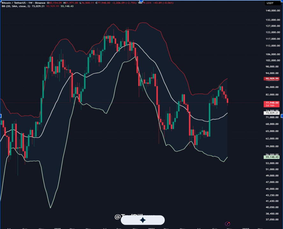Viewport: 283px width, 229px height.
Task: Click the high value 81,971.00
Action: pos(72,3)
